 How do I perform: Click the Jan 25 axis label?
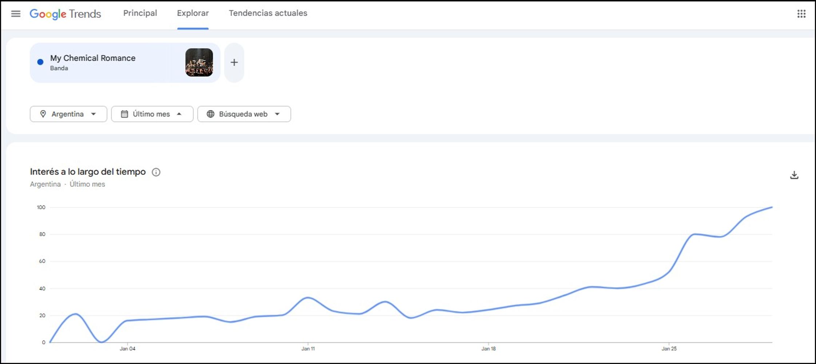coord(669,349)
